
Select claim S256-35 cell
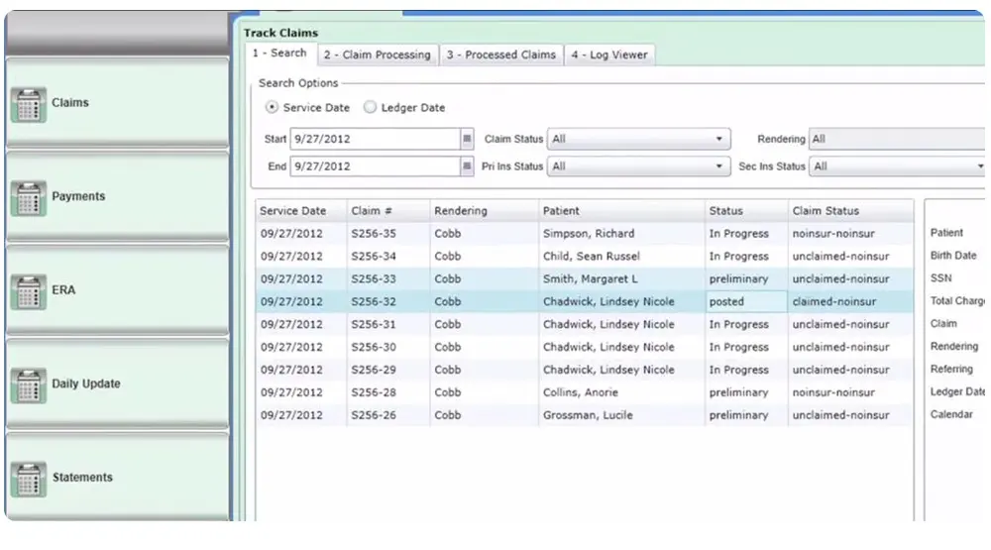coord(388,233)
